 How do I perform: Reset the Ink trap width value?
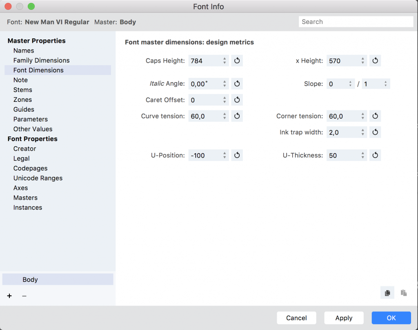(x=375, y=132)
